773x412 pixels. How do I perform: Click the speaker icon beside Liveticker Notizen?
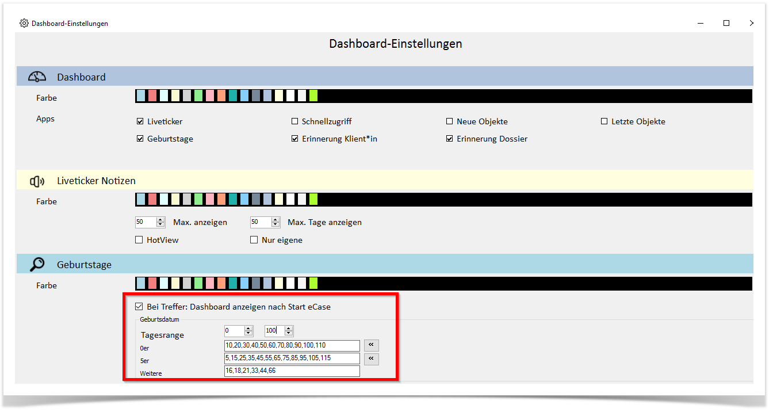37,181
